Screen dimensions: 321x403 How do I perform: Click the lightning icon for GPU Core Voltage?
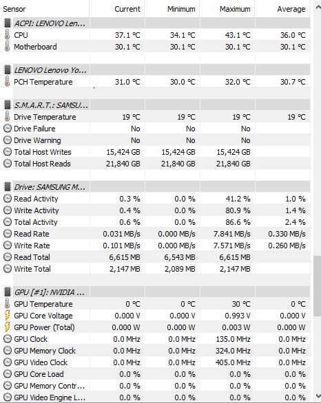point(8,316)
